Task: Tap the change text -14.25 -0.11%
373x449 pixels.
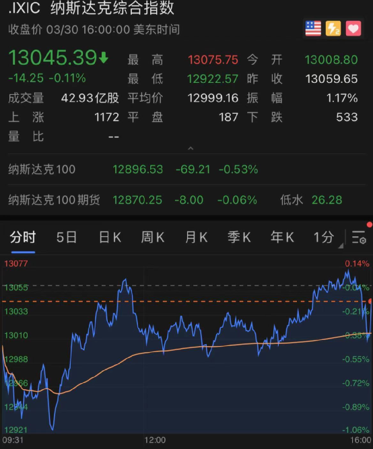Action: [47, 78]
